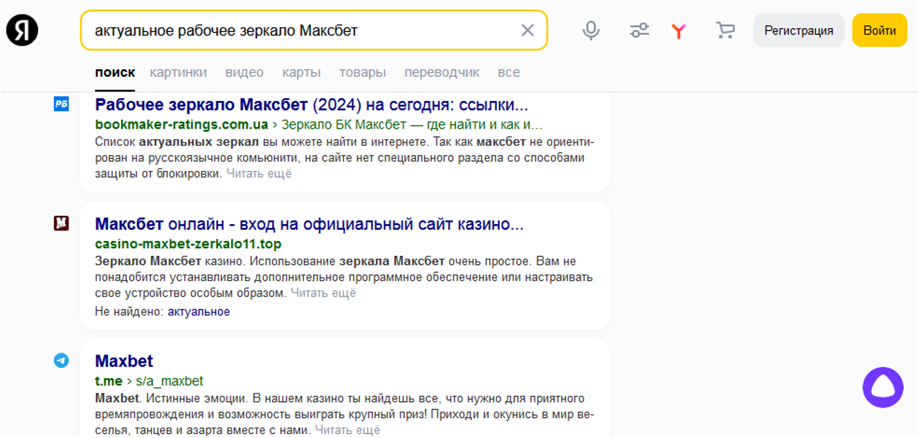Clear the search query with the X icon
This screenshot has width=919, height=438.
point(527,30)
